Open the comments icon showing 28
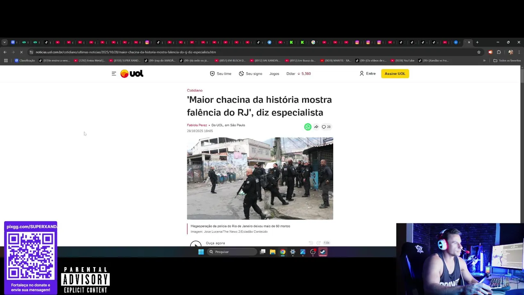Screen dimensions: 524x295 pyautogui.click(x=326, y=127)
